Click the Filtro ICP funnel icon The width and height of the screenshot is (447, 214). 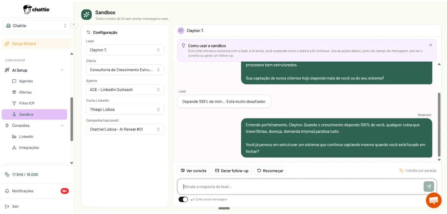pyautogui.click(x=14, y=103)
